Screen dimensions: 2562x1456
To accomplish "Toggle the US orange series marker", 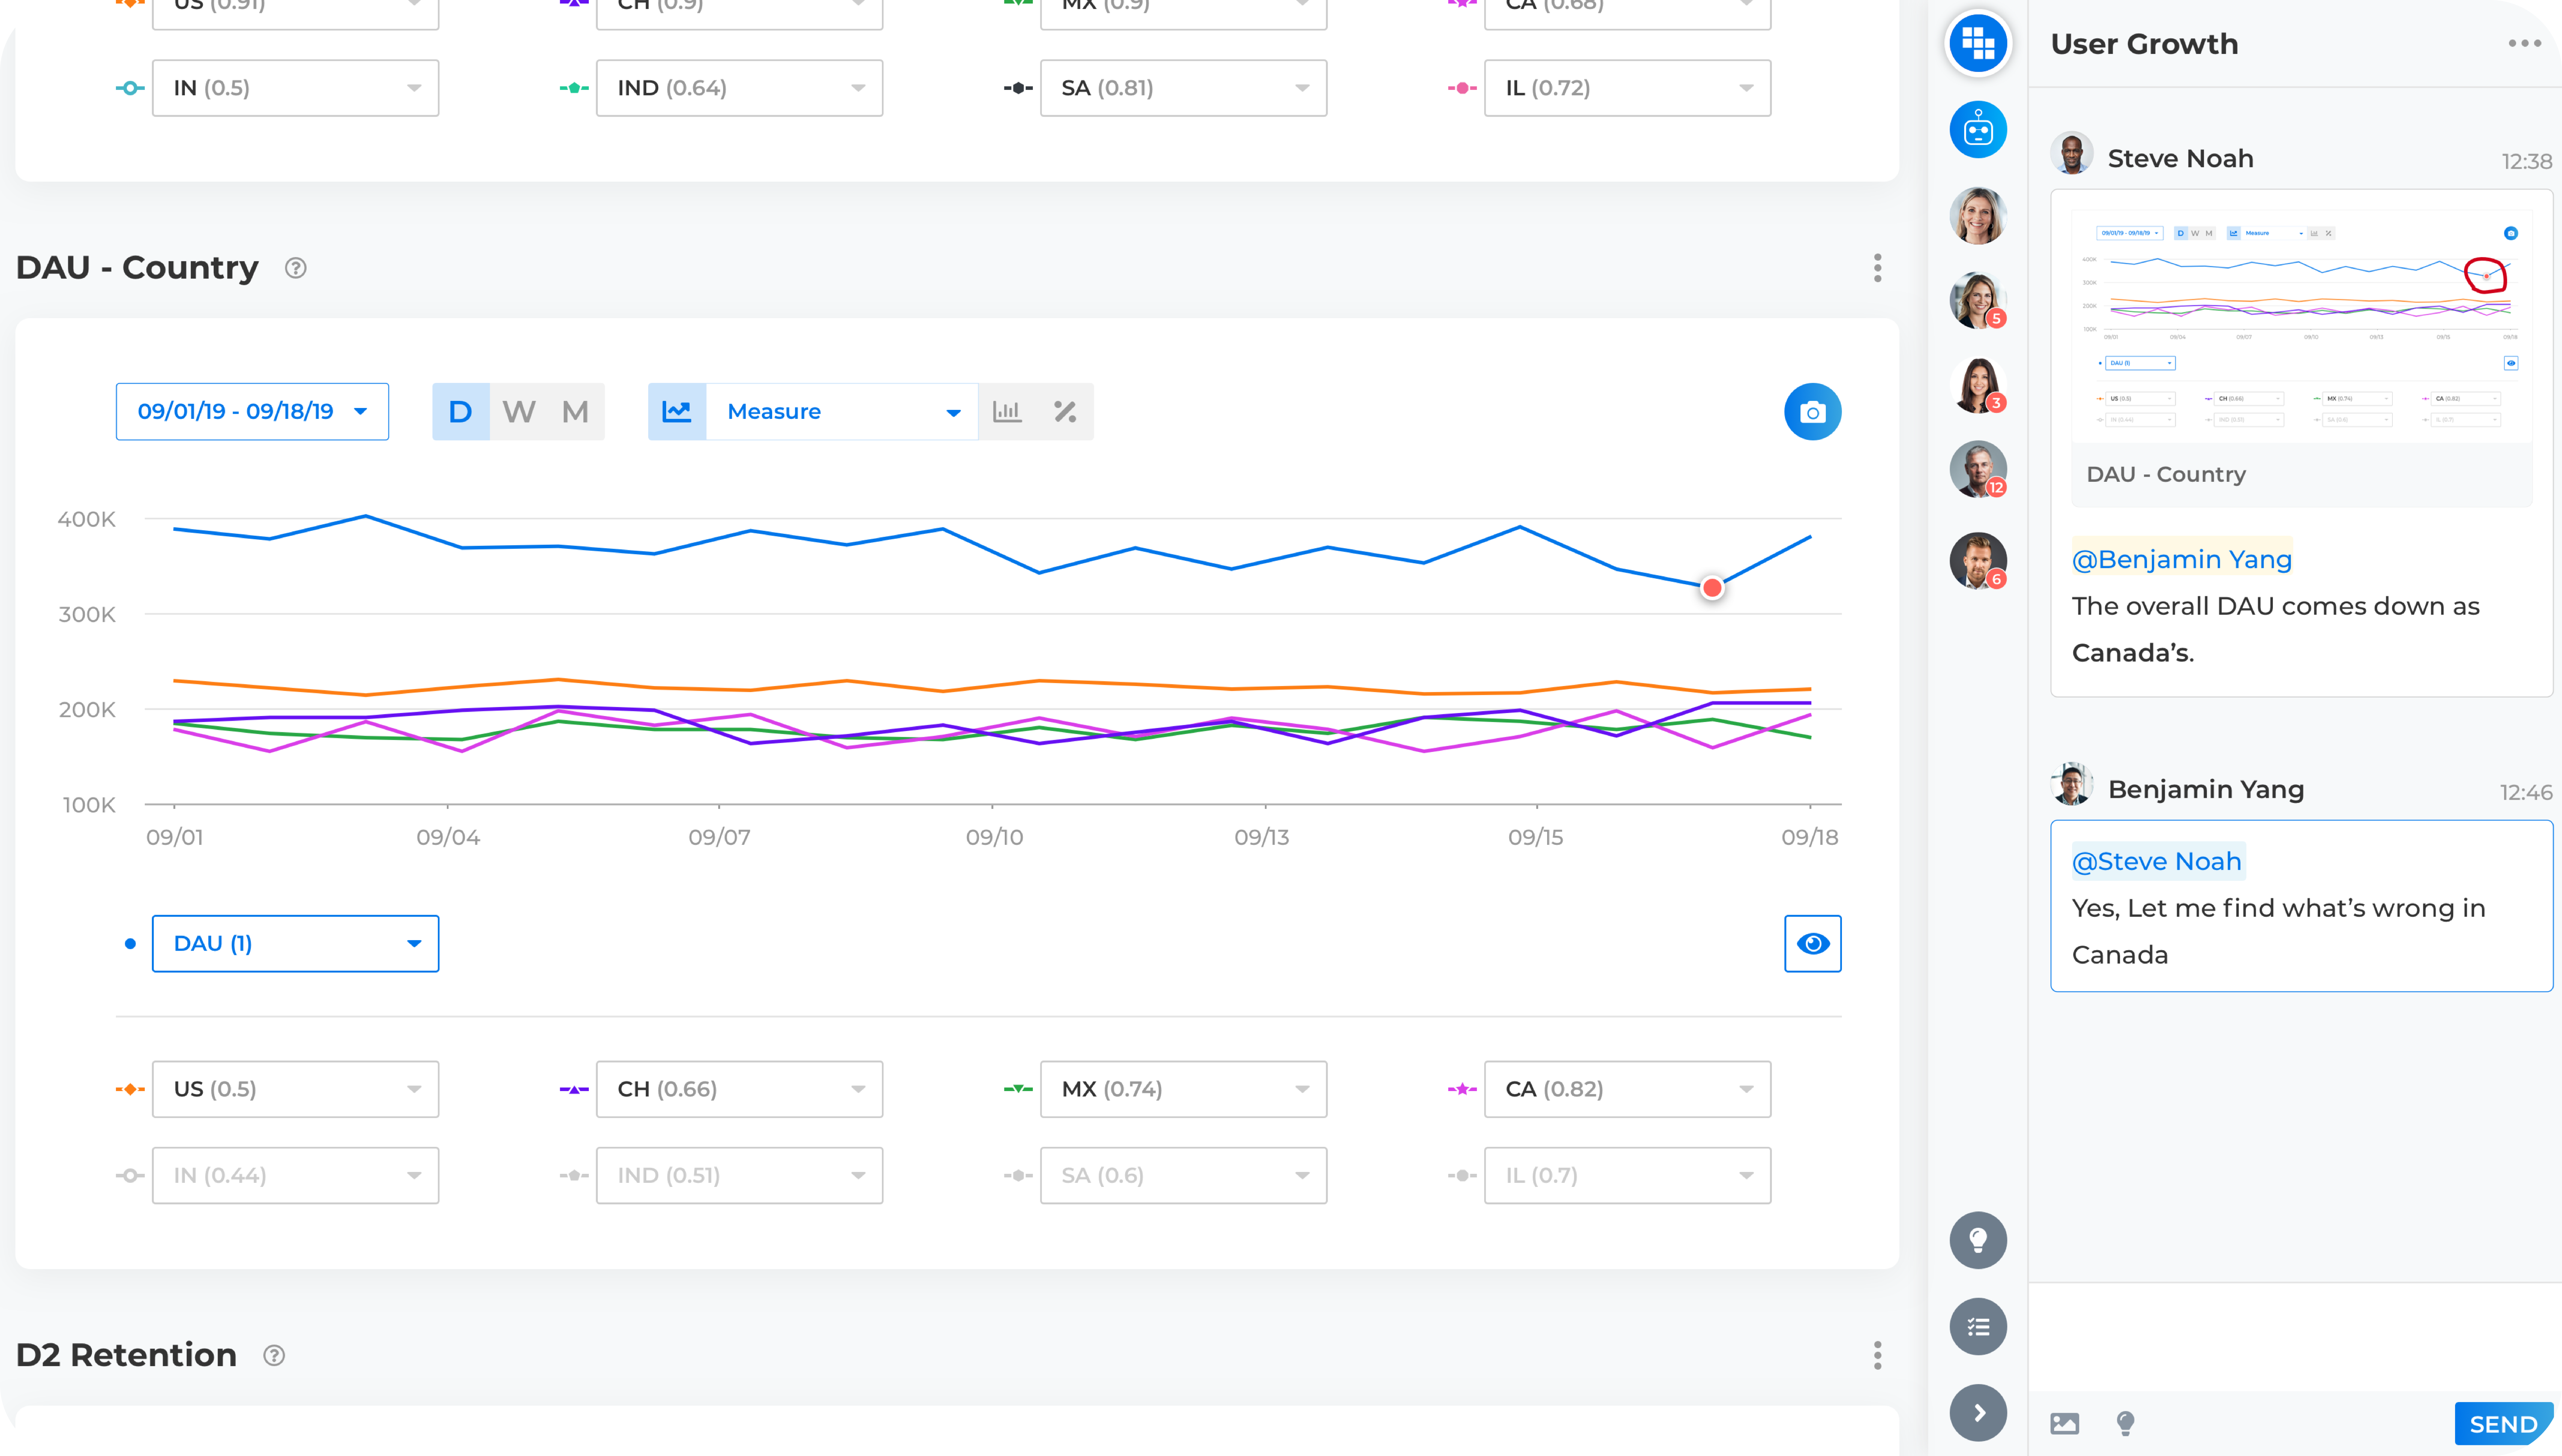I will click(130, 1089).
